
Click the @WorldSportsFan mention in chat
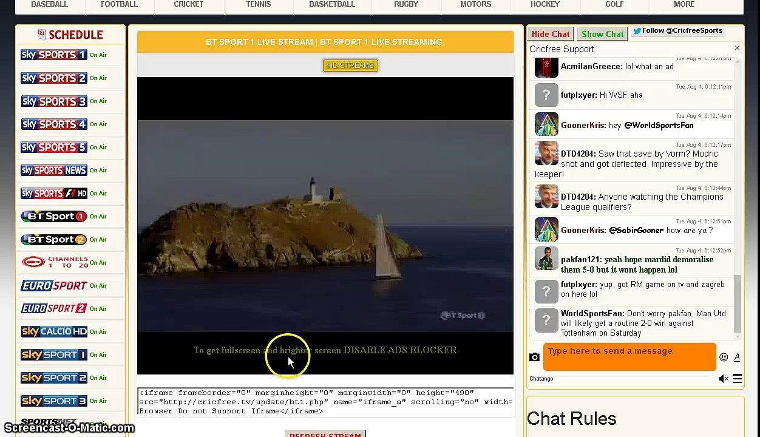click(659, 125)
